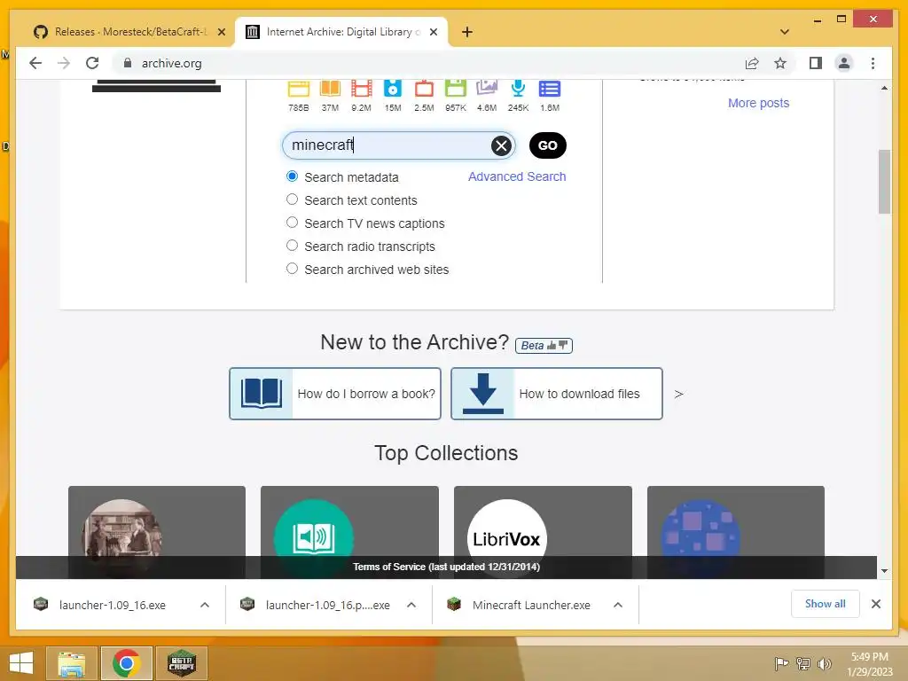Open the images icon labeled 4.6M
Screen dimensions: 908x681
click(x=487, y=89)
